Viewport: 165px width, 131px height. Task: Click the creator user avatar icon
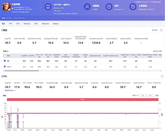pos(87,7)
